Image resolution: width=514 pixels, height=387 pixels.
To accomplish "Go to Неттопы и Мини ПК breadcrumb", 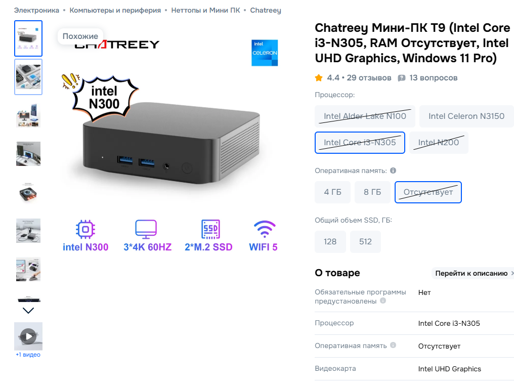I will tap(205, 10).
